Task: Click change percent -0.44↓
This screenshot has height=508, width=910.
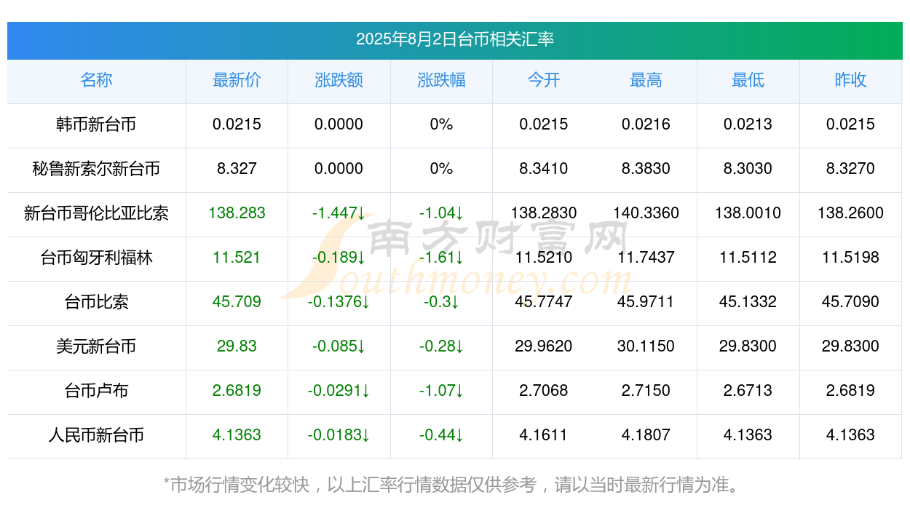Action: [x=441, y=435]
